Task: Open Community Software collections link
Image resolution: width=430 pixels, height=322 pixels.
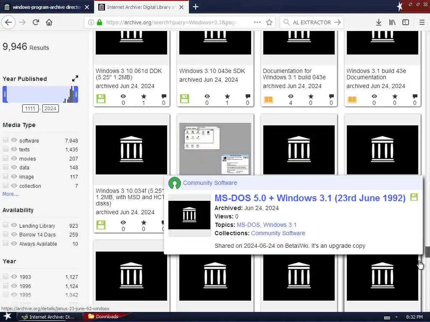Action: coord(278,233)
